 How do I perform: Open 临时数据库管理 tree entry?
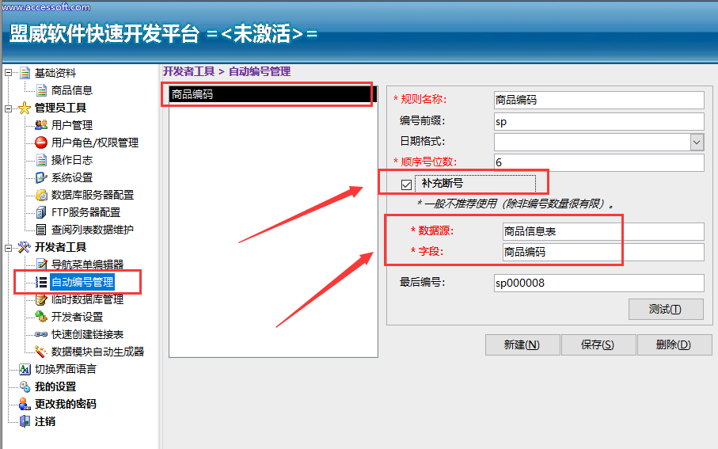(87, 299)
